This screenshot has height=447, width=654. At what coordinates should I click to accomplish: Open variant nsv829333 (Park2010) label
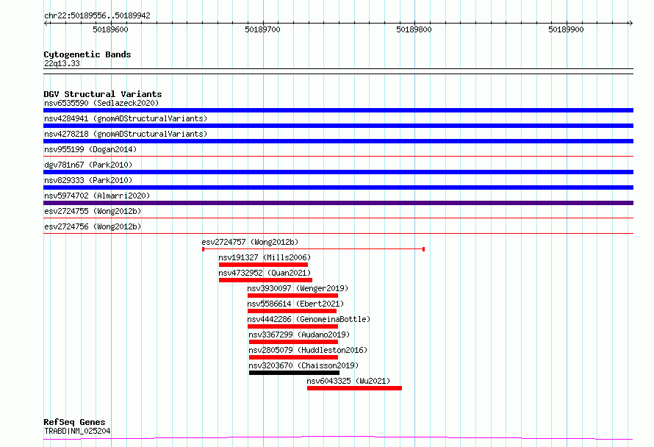point(88,180)
